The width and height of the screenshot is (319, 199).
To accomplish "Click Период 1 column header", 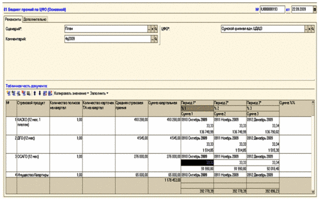I will (x=197, y=103).
